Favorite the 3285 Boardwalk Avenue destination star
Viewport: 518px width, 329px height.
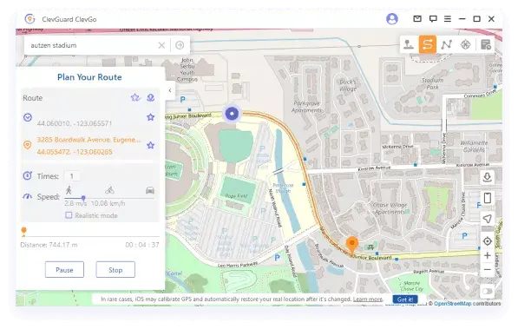click(x=151, y=145)
